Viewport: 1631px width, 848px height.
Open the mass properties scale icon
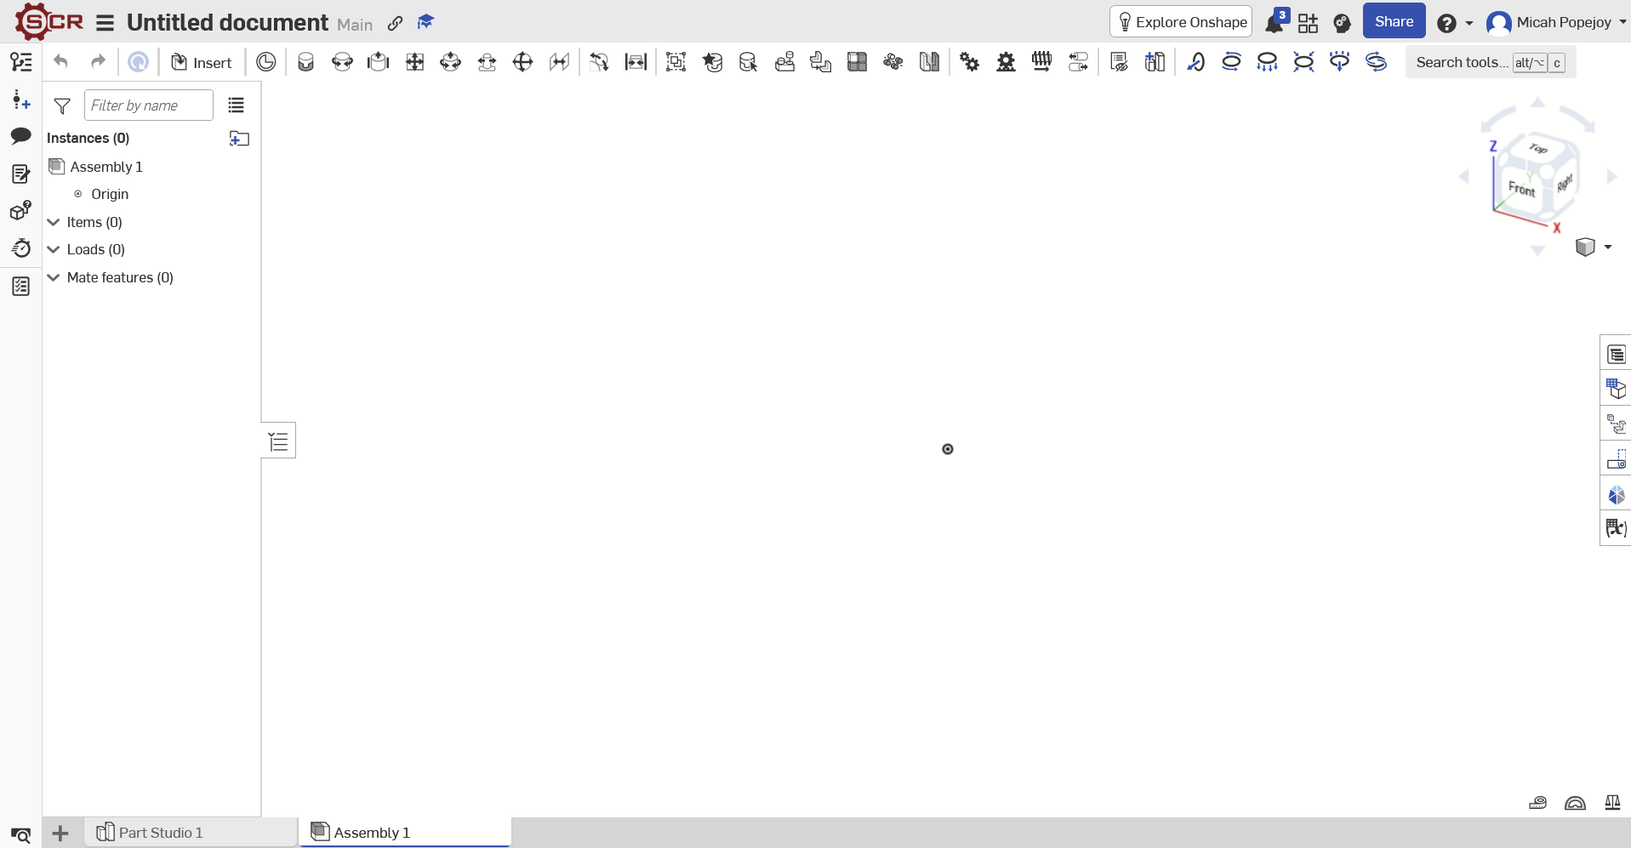coord(1612,802)
